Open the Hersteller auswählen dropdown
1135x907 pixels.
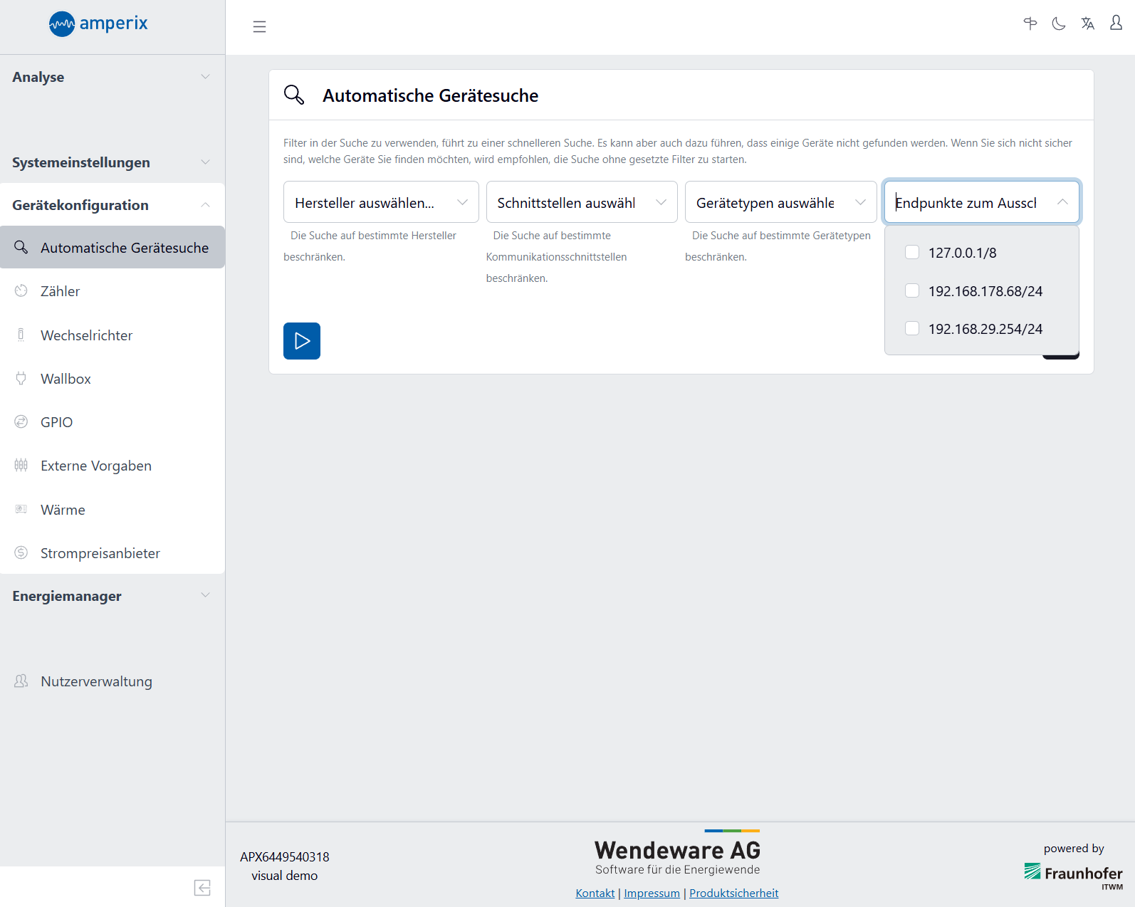click(381, 203)
